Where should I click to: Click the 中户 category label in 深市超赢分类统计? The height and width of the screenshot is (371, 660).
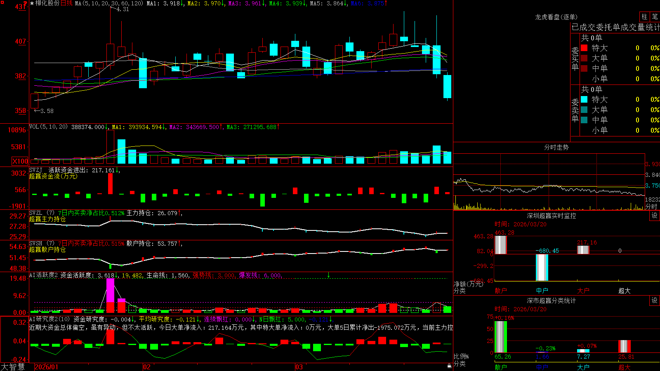point(542,367)
